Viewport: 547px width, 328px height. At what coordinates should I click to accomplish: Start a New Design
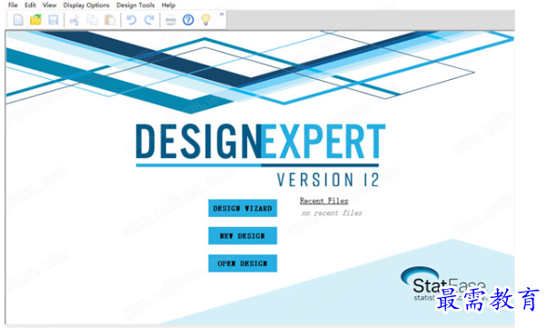tap(243, 236)
